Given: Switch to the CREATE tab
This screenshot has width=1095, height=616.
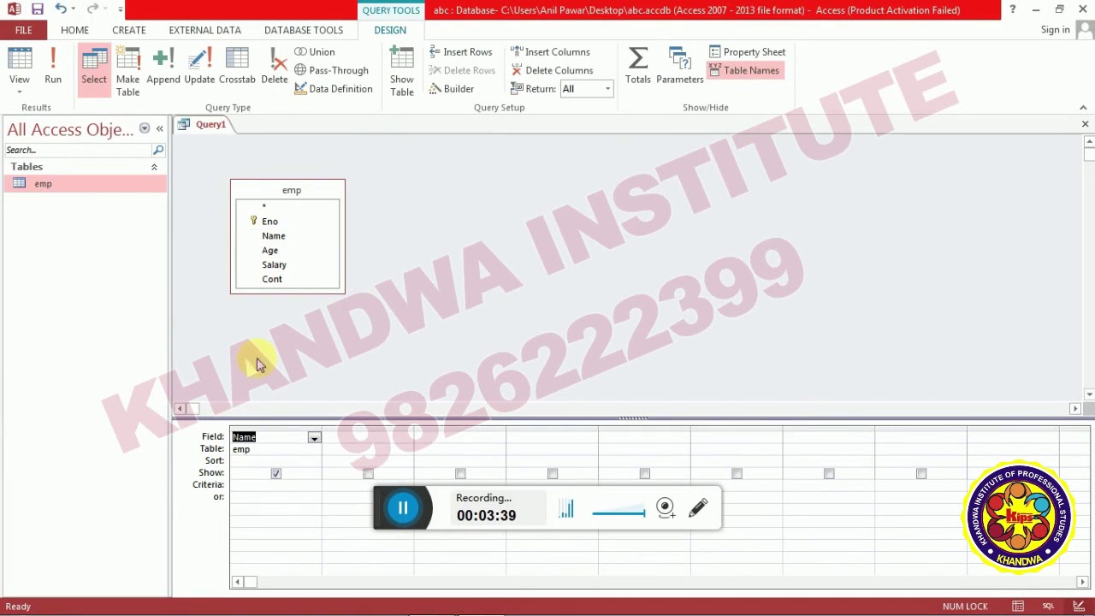Looking at the screenshot, I should pos(128,30).
